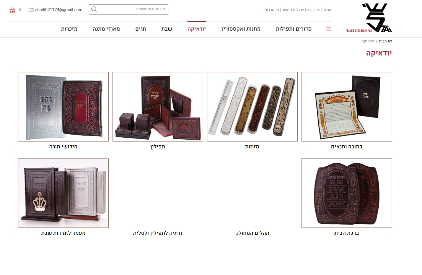
Task: Open the סדורים ותפילות menu item
Action: point(293,29)
